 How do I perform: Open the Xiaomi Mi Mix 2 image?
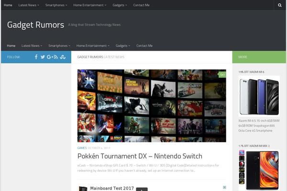click(259, 170)
